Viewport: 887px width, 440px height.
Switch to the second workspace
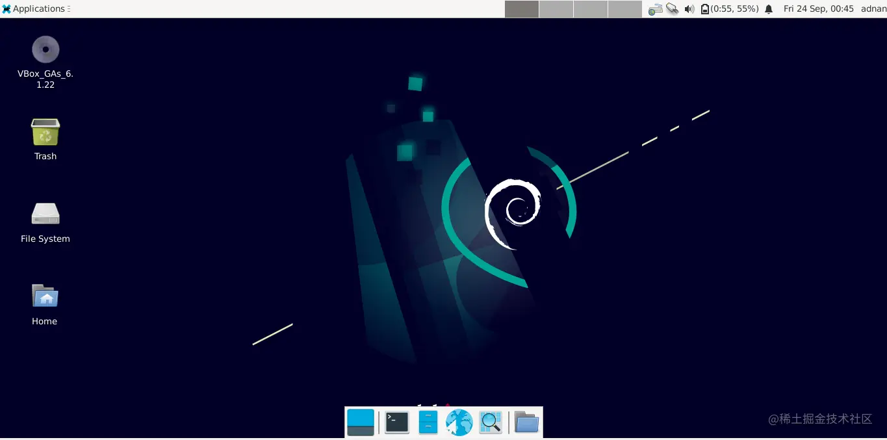click(x=556, y=8)
